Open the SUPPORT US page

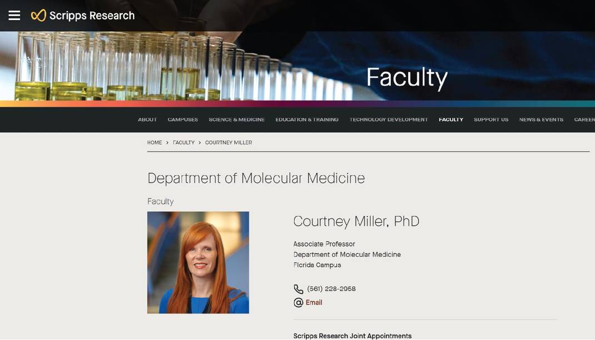(491, 119)
